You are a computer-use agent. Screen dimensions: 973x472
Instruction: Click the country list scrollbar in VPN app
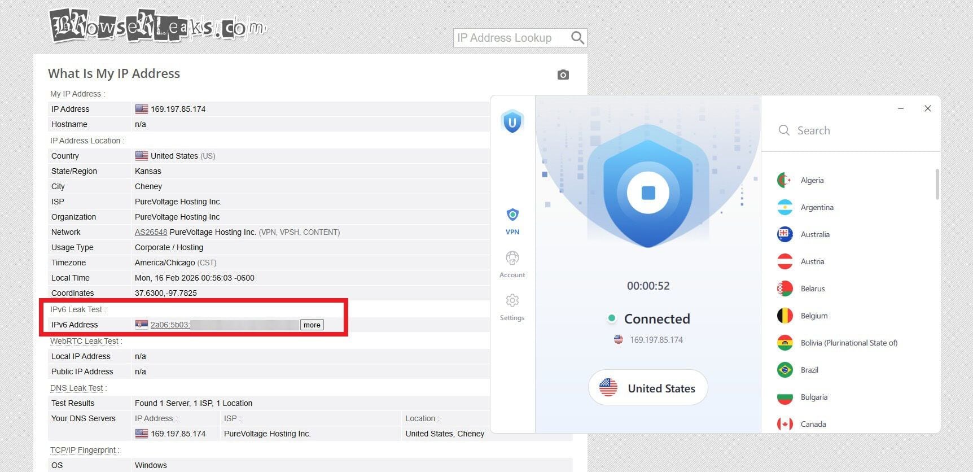[x=937, y=184]
